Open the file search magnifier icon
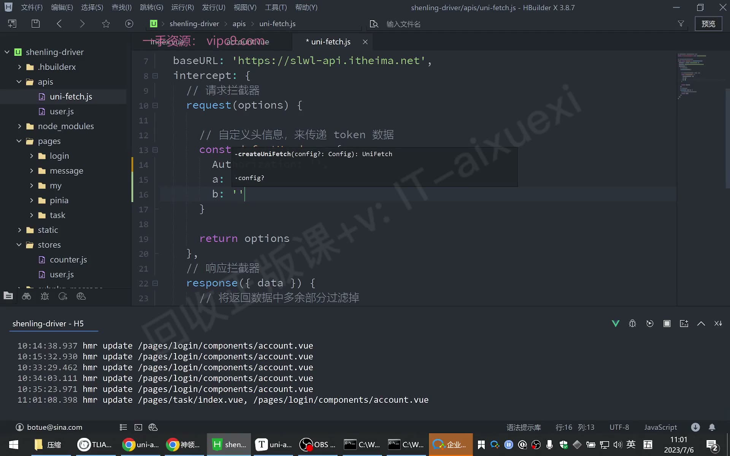 point(374,24)
